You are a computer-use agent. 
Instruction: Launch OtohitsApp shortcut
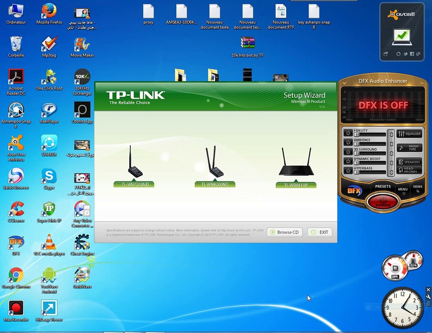click(x=82, y=113)
